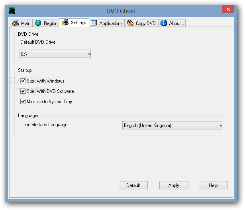245x210 pixels.
Task: Uncheck Start With Windows
Action: click(x=23, y=81)
